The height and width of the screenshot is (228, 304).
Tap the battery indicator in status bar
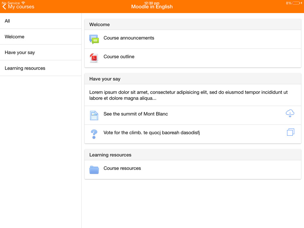coord(297,3)
